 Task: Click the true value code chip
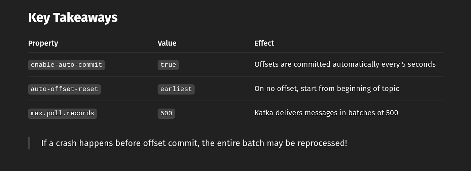pyautogui.click(x=168, y=65)
